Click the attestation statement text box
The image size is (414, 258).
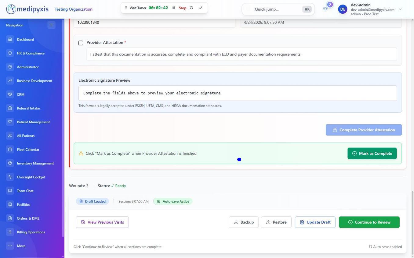241,54
